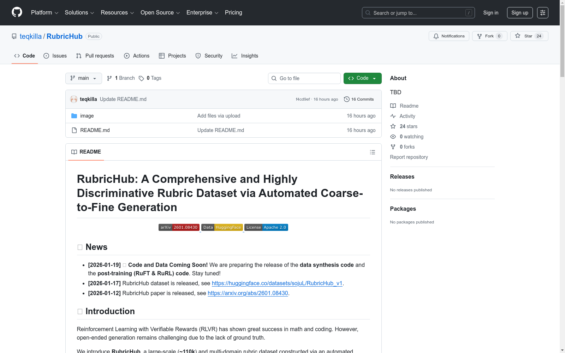Open the f4cd9ef commit hash
The image size is (565, 353).
pyautogui.click(x=303, y=99)
